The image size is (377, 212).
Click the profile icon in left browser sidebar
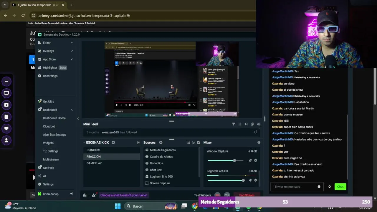(6, 140)
